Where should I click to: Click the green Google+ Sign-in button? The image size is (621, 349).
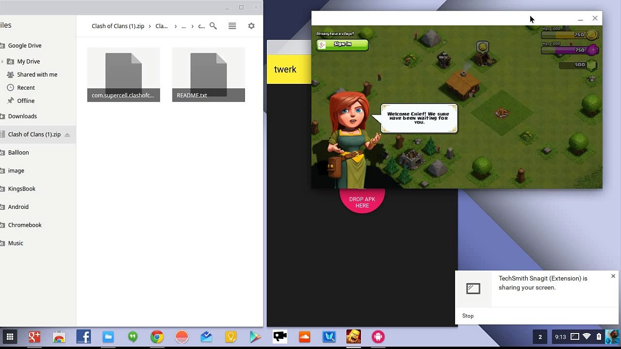point(343,45)
